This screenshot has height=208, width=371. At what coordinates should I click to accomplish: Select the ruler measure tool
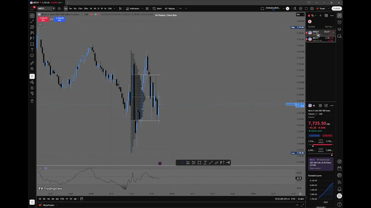(x=32, y=63)
